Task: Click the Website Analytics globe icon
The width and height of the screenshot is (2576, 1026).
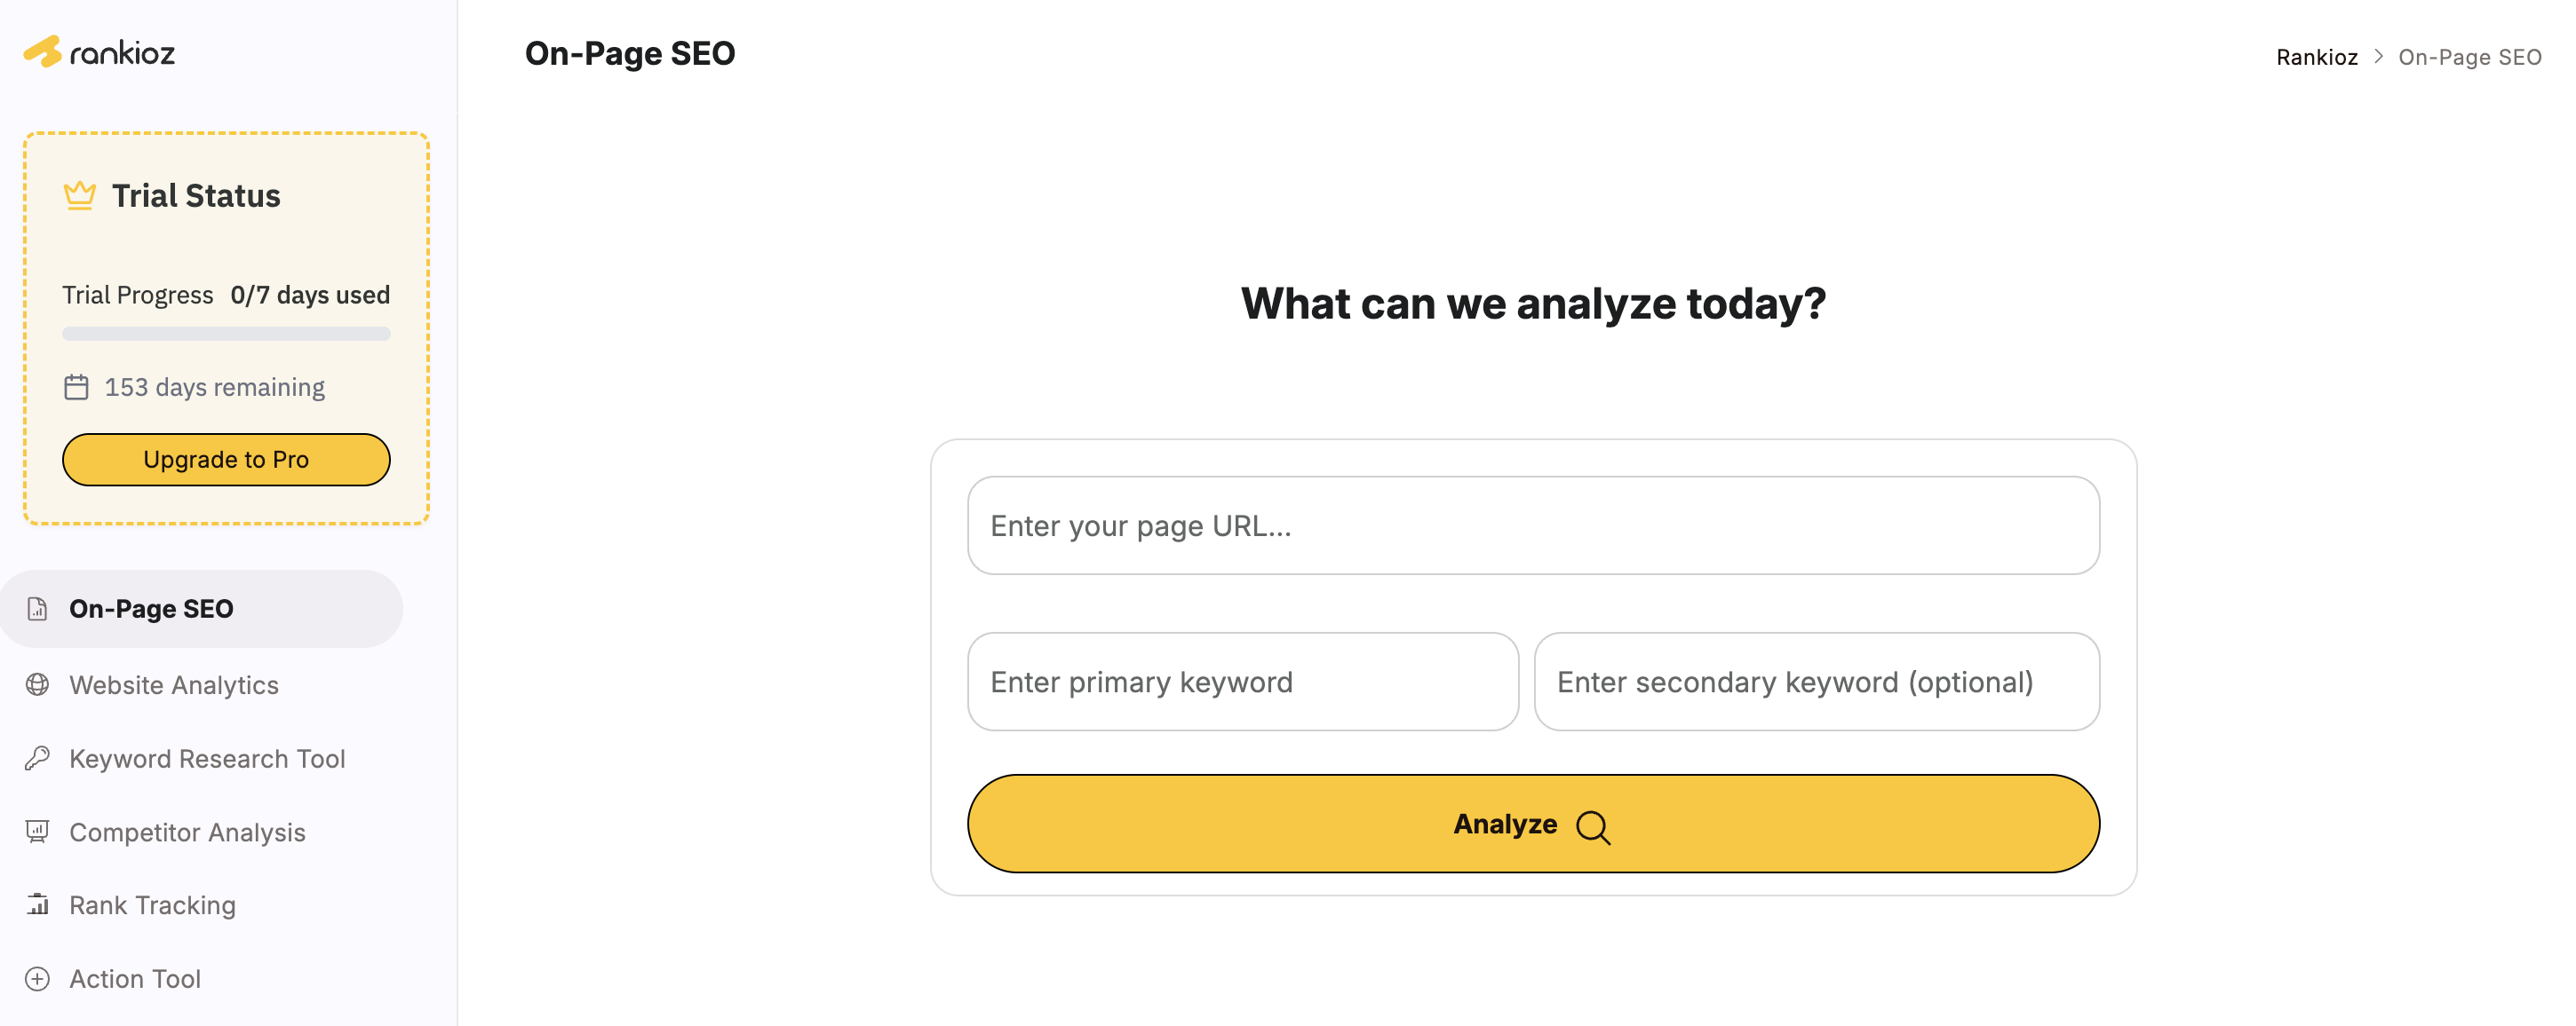Action: pyautogui.click(x=38, y=684)
